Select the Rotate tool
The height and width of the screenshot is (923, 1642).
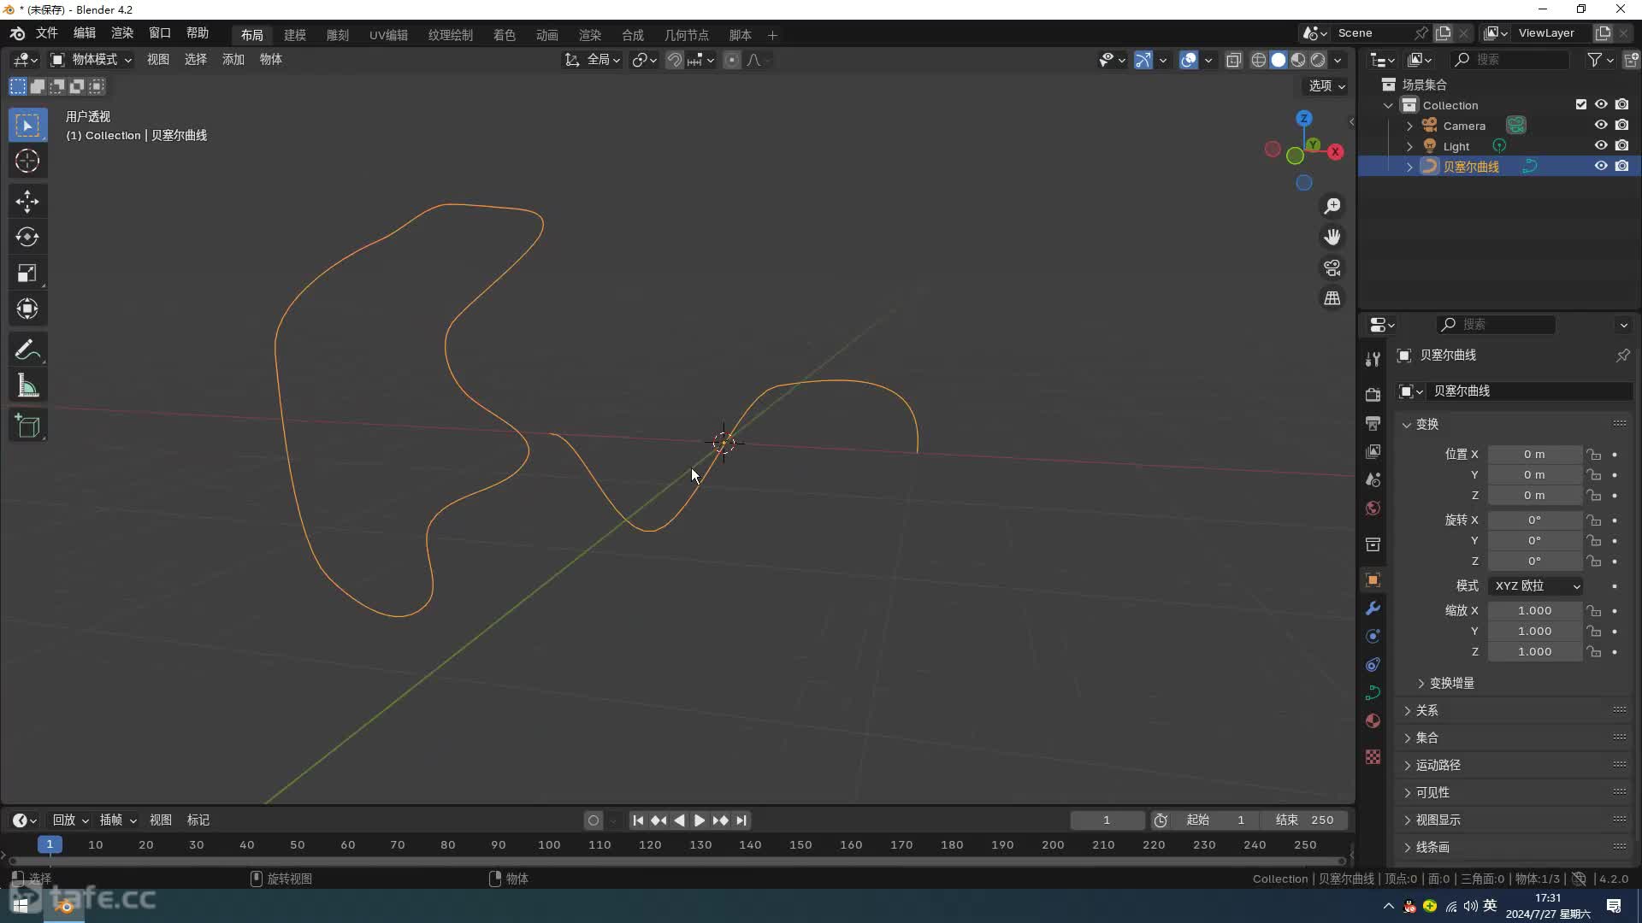pyautogui.click(x=27, y=237)
